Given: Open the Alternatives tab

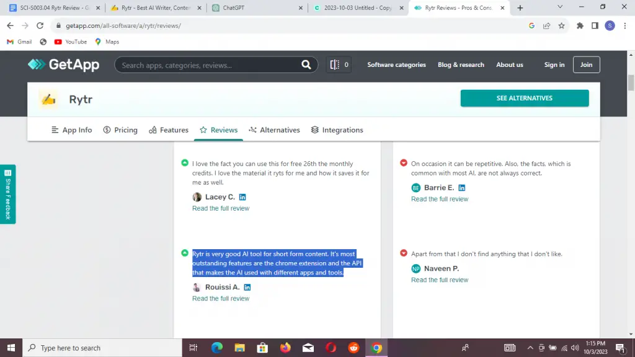Looking at the screenshot, I should point(274,130).
